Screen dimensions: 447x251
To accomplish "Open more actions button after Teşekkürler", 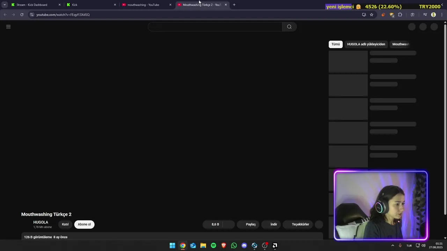I will click(x=319, y=225).
